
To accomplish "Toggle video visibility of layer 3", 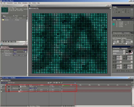I will click(1, 91).
